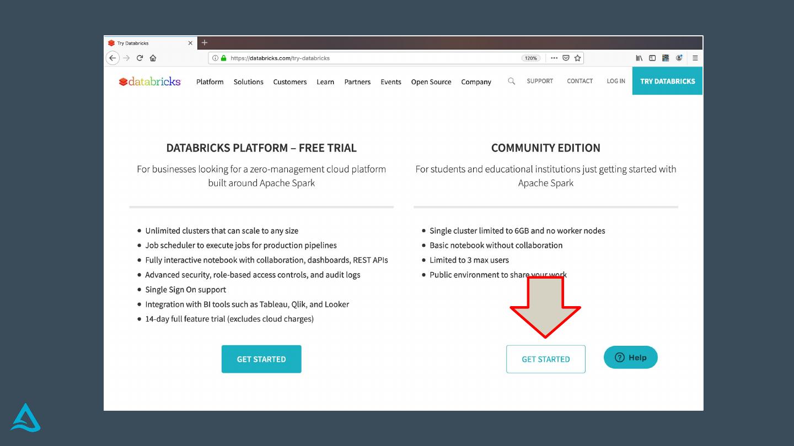This screenshot has height=446, width=794.
Task: Click GET STARTED under Community Edition
Action: pyautogui.click(x=546, y=359)
